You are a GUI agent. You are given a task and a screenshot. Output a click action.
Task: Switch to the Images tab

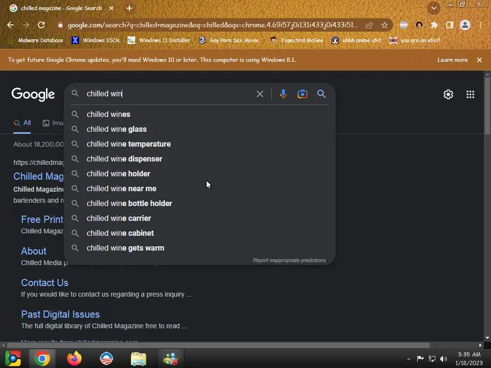53,123
